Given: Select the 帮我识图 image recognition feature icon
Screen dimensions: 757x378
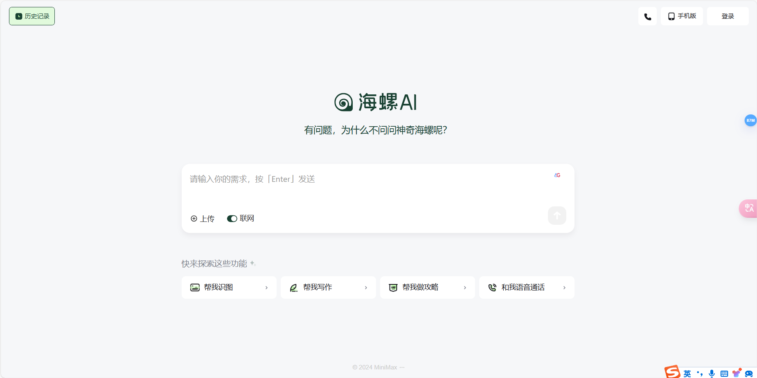Looking at the screenshot, I should [x=195, y=287].
